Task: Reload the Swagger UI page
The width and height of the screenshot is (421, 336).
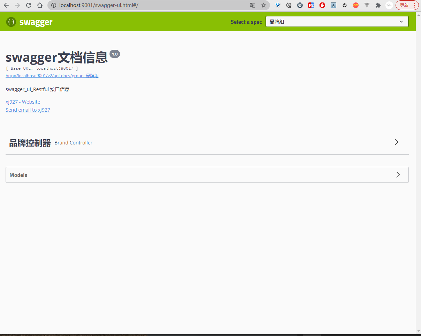Action: coord(29,5)
